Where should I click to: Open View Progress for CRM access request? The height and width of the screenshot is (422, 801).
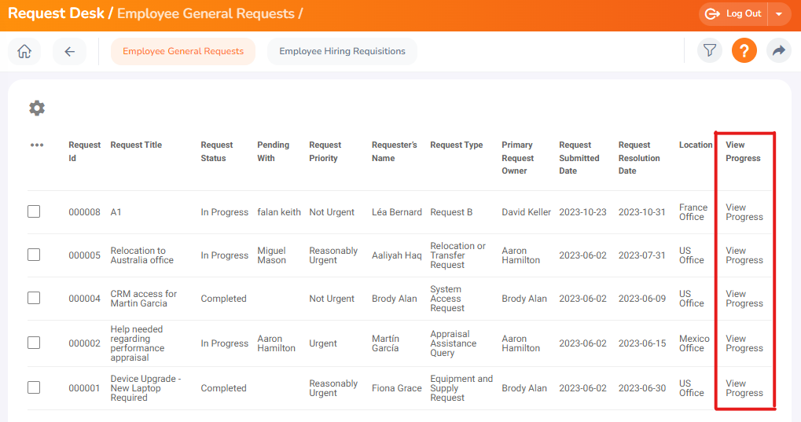pos(744,299)
